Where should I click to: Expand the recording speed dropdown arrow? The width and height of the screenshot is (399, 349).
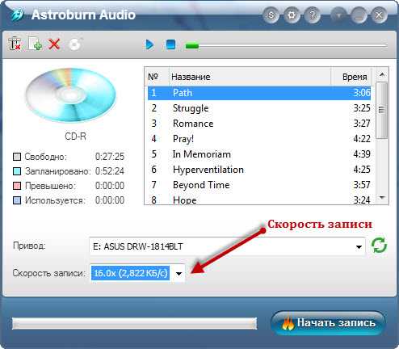[x=178, y=274]
